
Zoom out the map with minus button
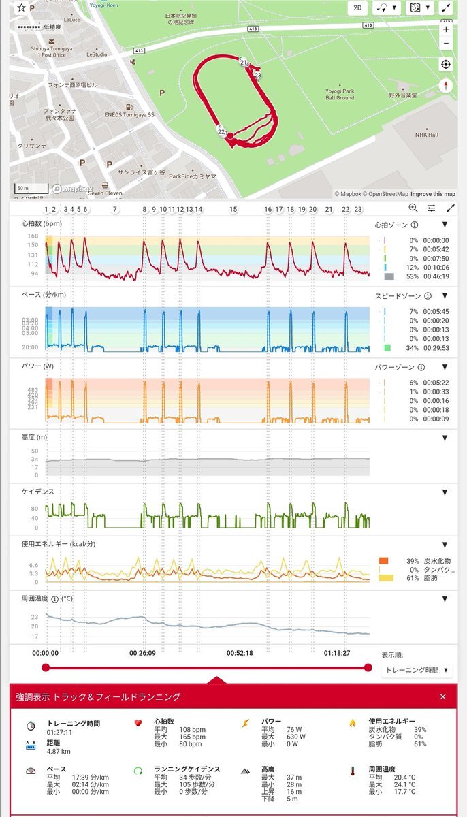coord(446,44)
